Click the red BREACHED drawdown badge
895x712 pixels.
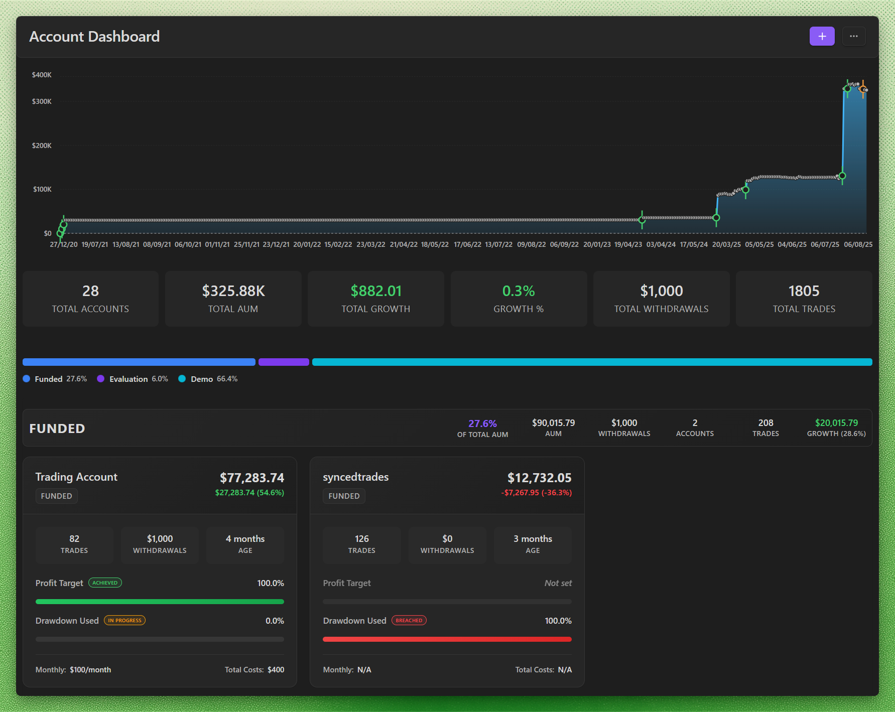click(409, 620)
